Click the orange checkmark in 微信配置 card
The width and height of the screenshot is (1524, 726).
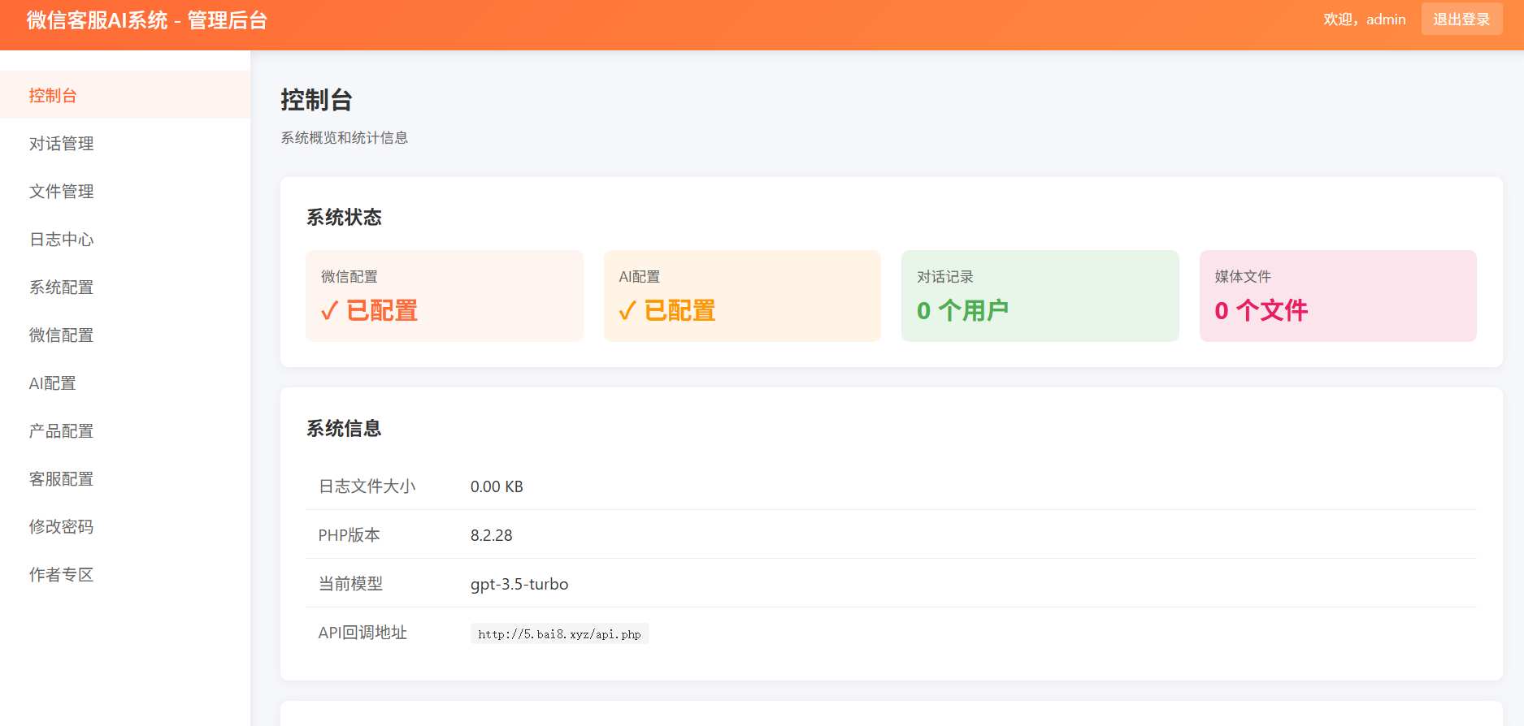pos(329,311)
